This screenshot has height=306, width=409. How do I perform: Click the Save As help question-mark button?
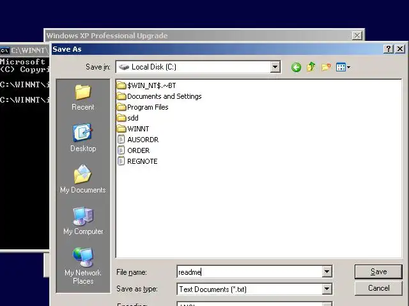(389, 48)
